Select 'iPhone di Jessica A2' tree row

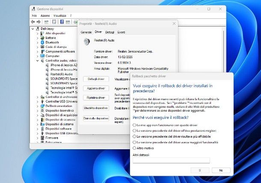tap(61, 65)
